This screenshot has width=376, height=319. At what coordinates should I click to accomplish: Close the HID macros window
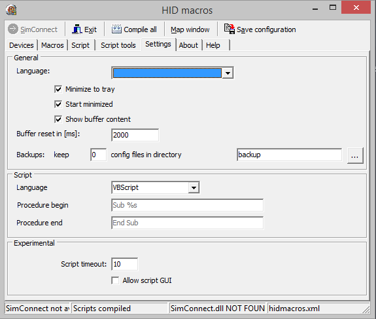coord(356,8)
